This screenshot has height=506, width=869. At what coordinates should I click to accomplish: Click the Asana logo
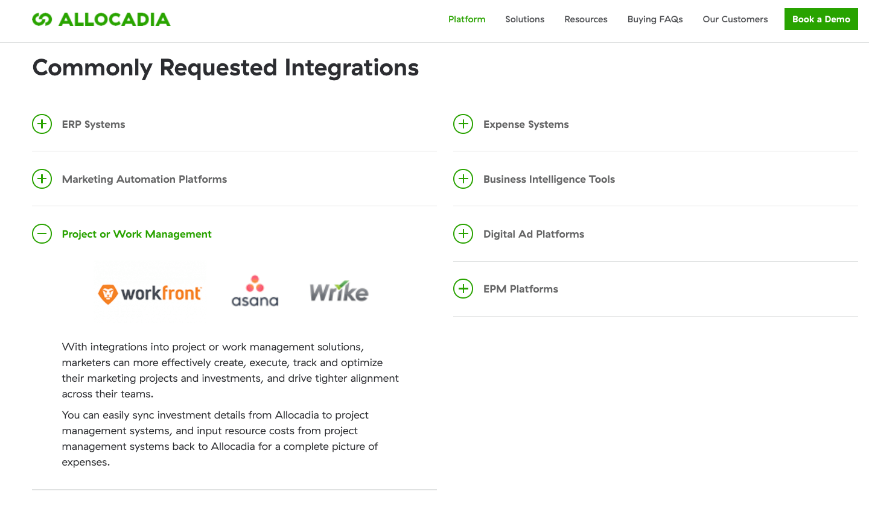tap(255, 291)
